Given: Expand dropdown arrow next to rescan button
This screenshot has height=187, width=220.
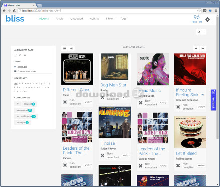Looking at the screenshot, I should 204,32.
